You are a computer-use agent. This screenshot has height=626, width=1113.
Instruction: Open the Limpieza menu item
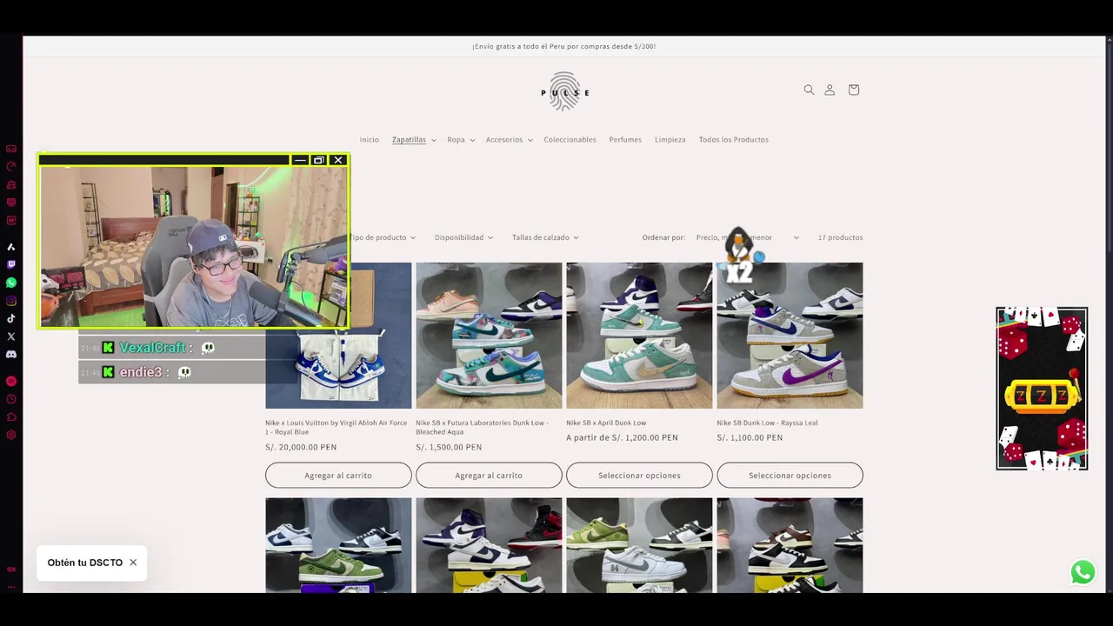point(670,140)
